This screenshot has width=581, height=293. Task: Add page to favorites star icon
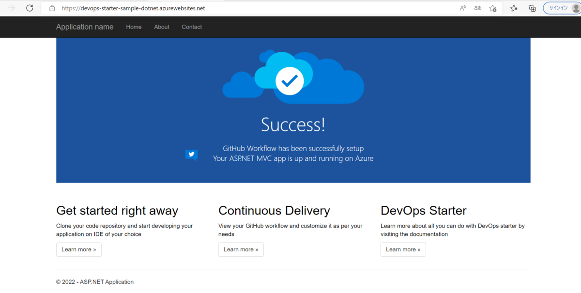click(x=493, y=8)
